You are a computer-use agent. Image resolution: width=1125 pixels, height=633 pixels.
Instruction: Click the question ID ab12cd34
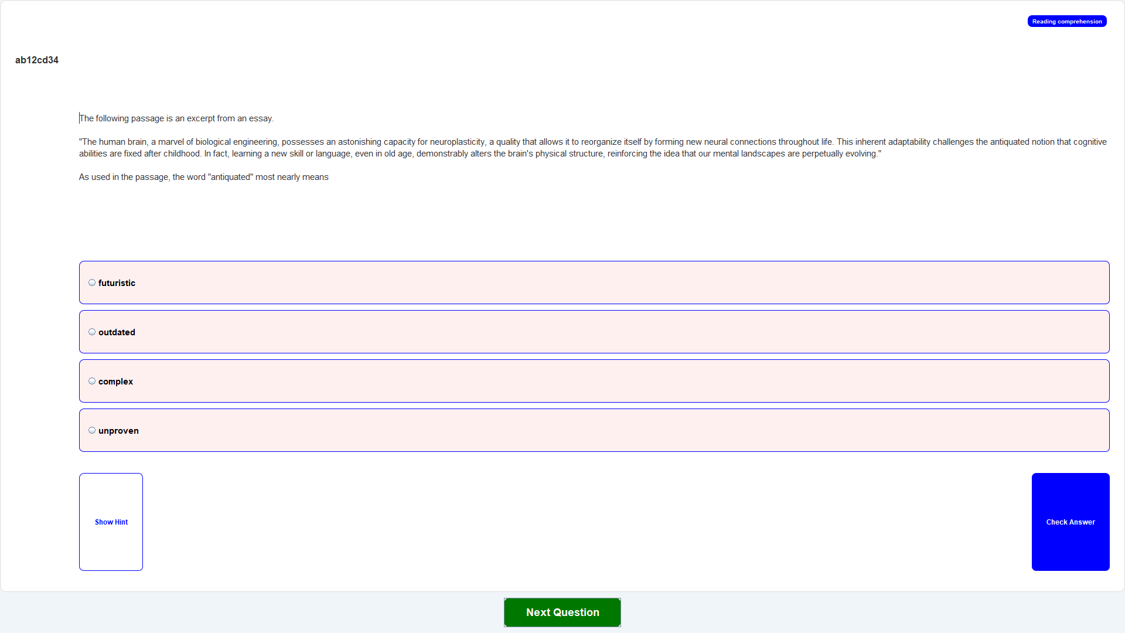click(36, 60)
